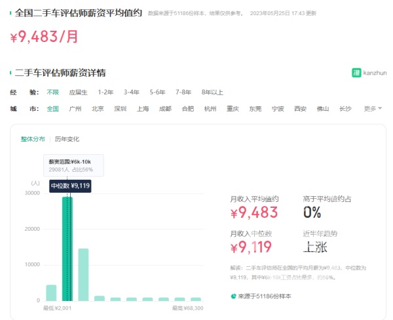The width and height of the screenshot is (393, 320).
Task: Click the 中位数 ¥9,119 tooltip label
Action: (x=70, y=186)
